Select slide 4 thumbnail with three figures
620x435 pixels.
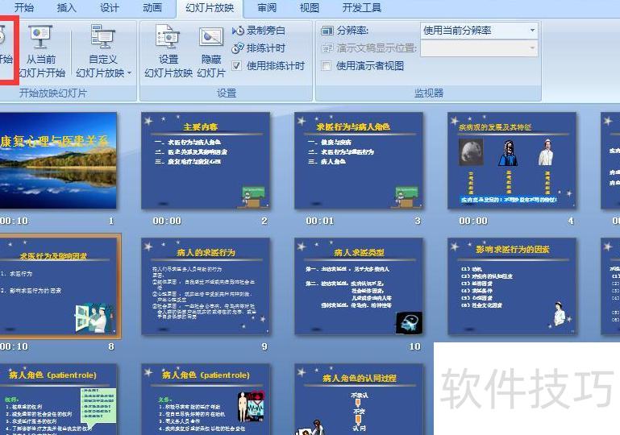512,161
